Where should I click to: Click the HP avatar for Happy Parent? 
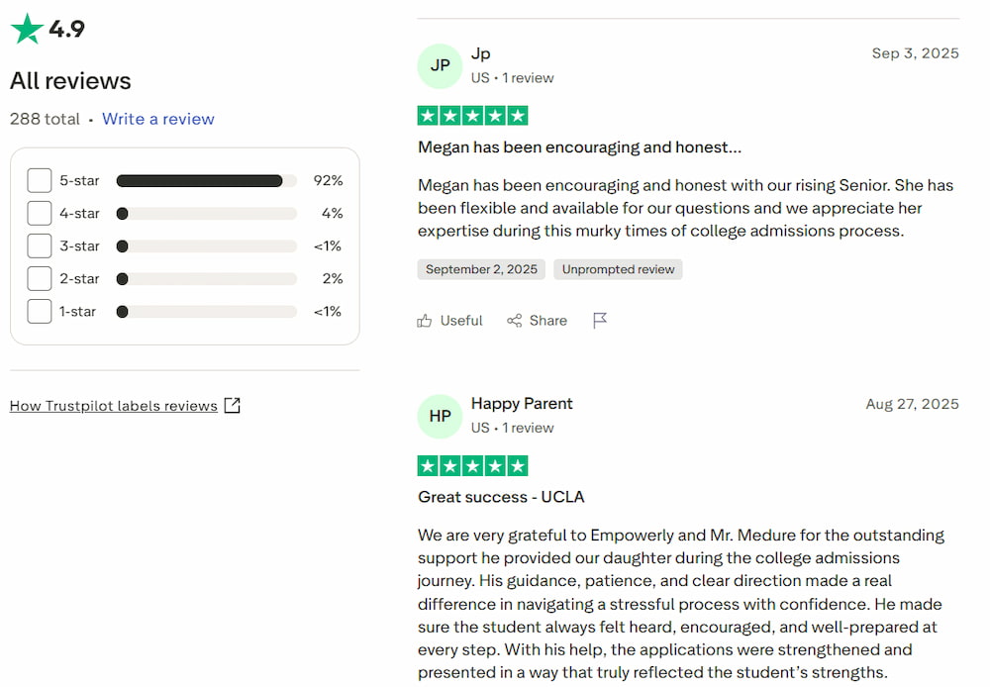pyautogui.click(x=441, y=416)
